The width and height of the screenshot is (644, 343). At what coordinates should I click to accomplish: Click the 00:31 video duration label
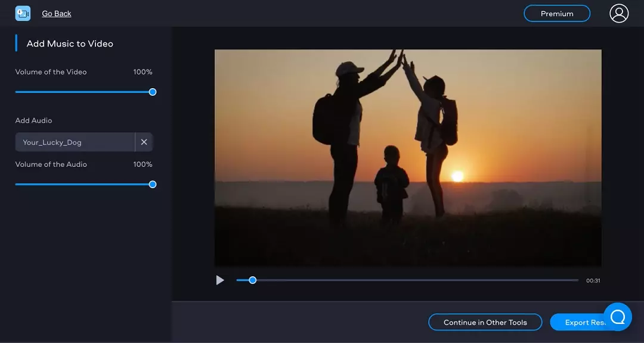593,280
